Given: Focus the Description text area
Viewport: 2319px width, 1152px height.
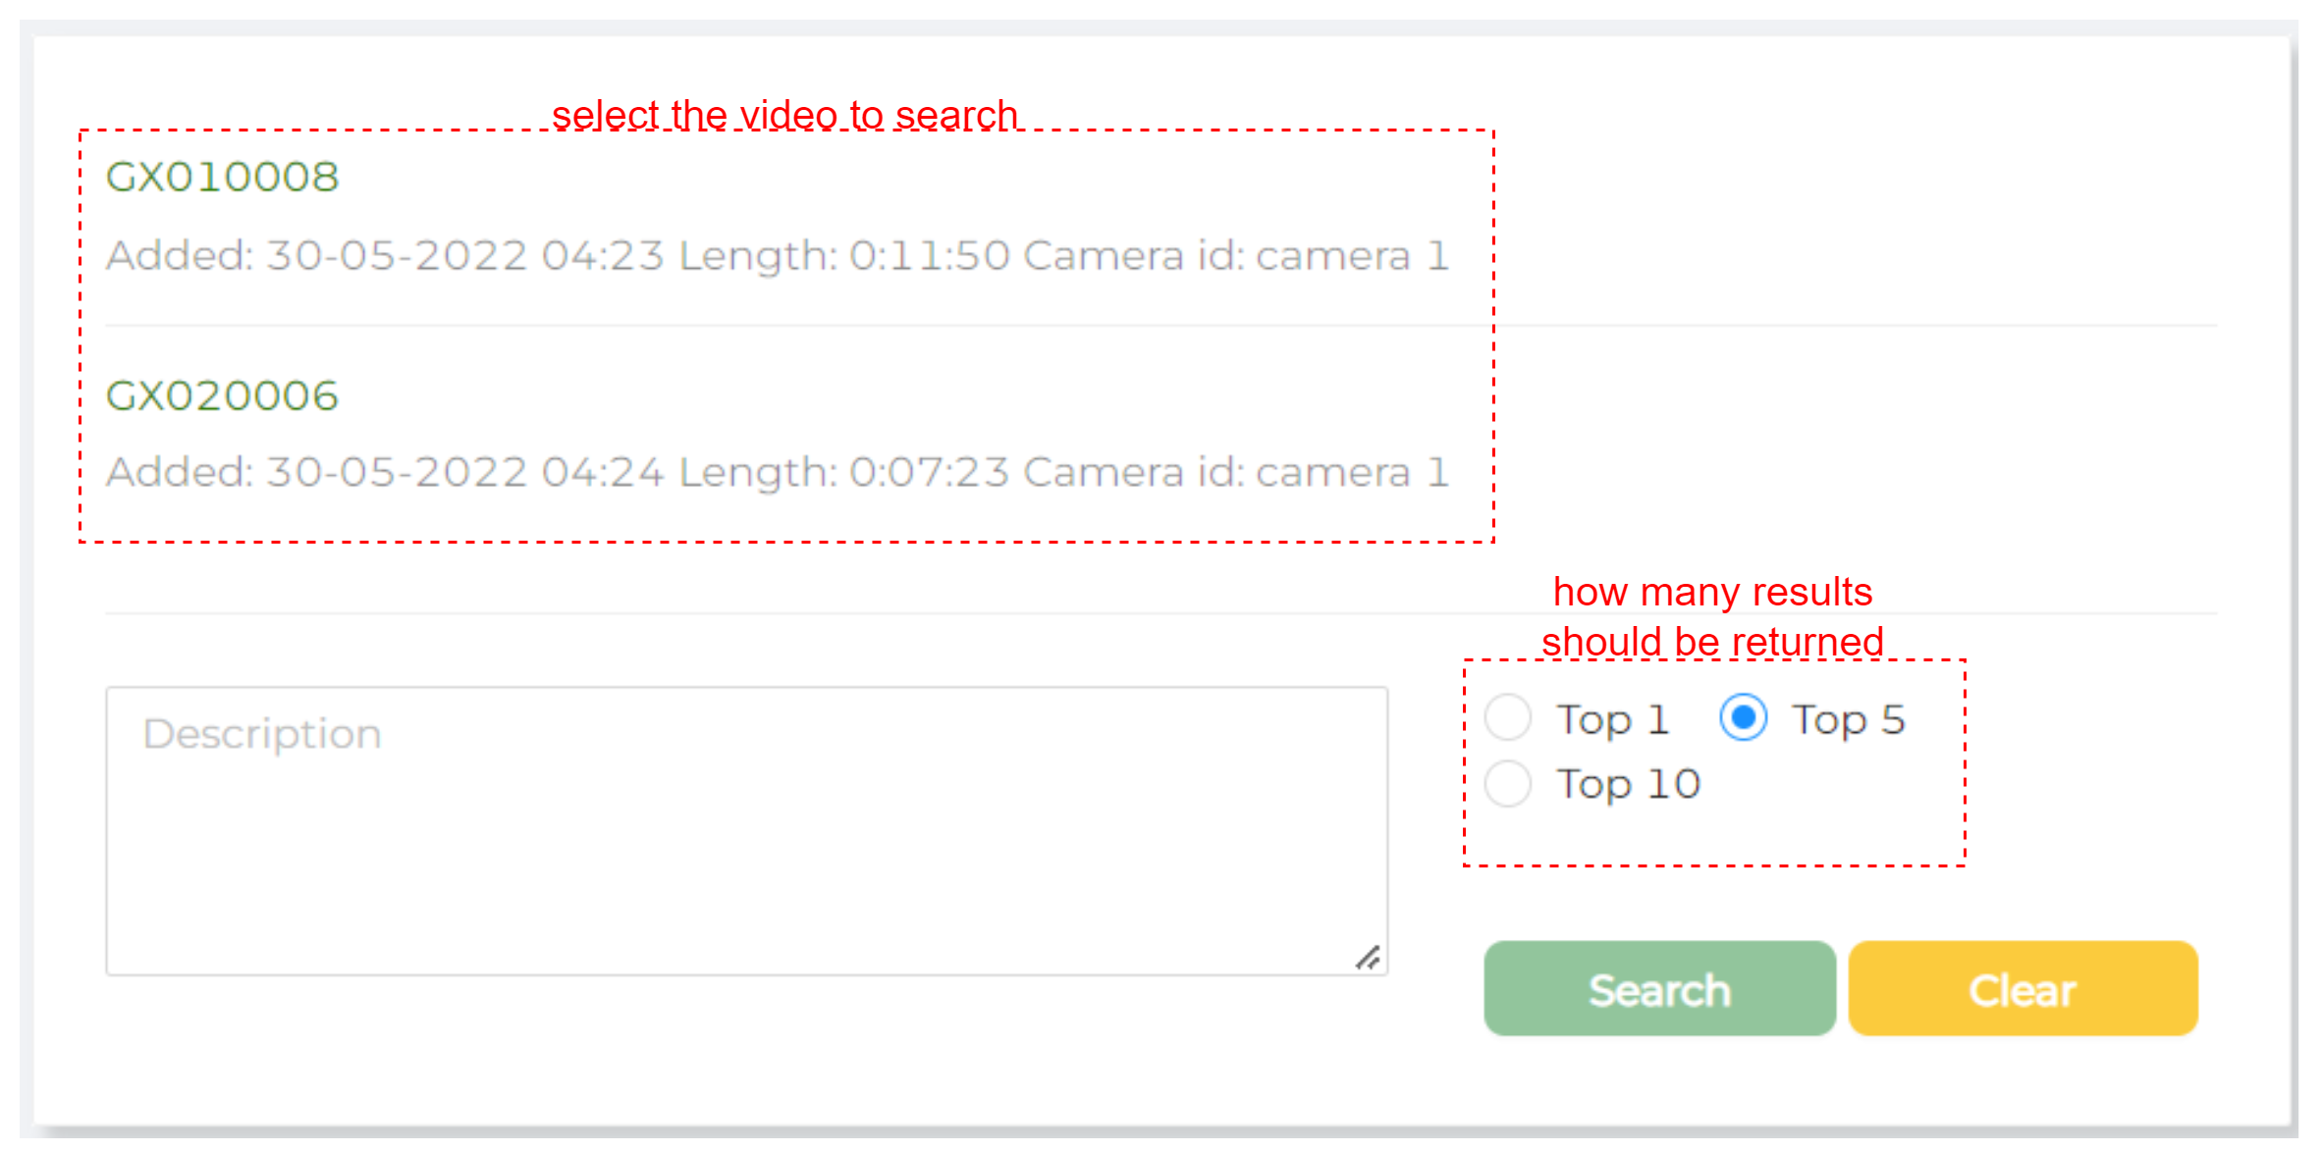Looking at the screenshot, I should tap(746, 830).
